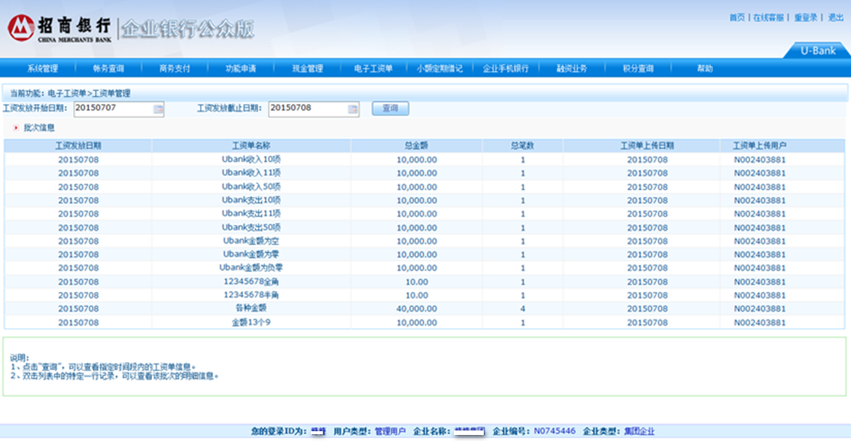Click the 退出 logout link
Viewport: 851px width, 441px height.
pyautogui.click(x=835, y=17)
